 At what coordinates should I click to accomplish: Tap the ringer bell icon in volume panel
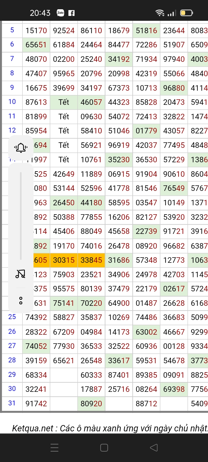(x=21, y=148)
